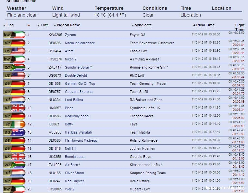Click the red position sort arrow
The width and height of the screenshot is (248, 193).
(x=29, y=25)
